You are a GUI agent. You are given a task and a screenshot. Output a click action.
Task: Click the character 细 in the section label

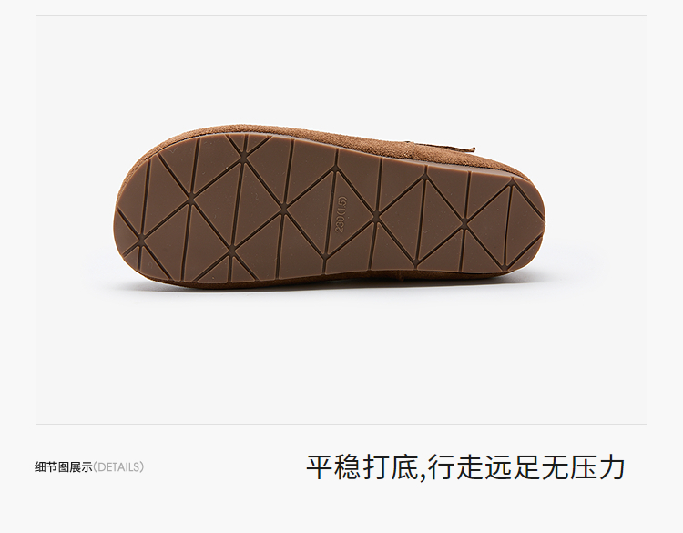pyautogui.click(x=40, y=467)
